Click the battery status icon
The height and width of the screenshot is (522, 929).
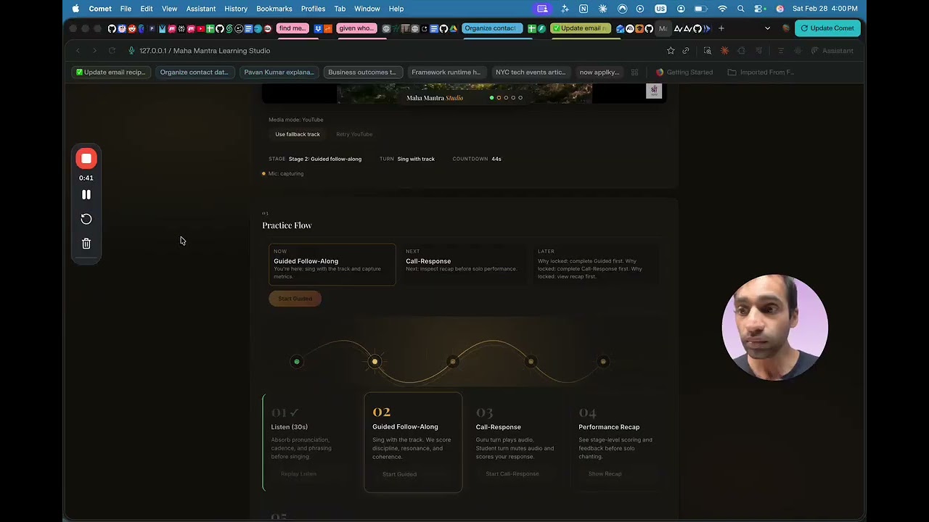pyautogui.click(x=700, y=9)
